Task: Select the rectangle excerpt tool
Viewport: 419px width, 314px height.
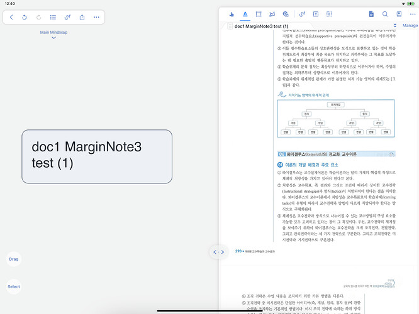Action: point(259,14)
